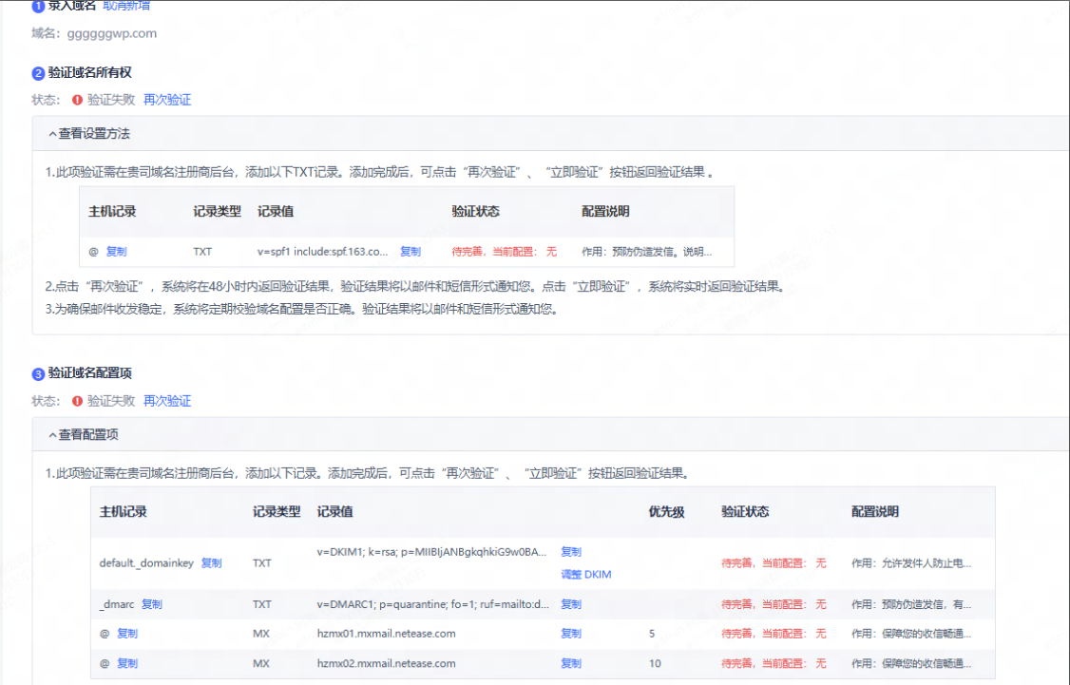Copy hzmx02.mxmail.netease.com record value
The height and width of the screenshot is (685, 1070).
coord(571,663)
